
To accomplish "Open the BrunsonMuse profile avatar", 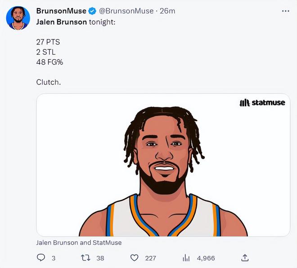I will click(18, 18).
